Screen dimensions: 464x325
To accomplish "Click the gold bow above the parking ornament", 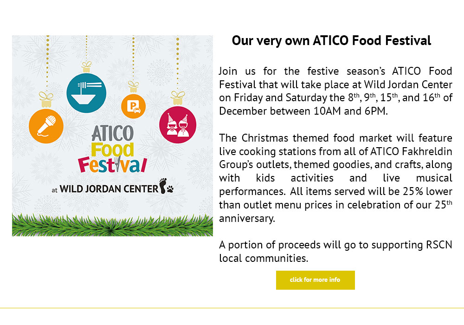I will tap(134, 87).
